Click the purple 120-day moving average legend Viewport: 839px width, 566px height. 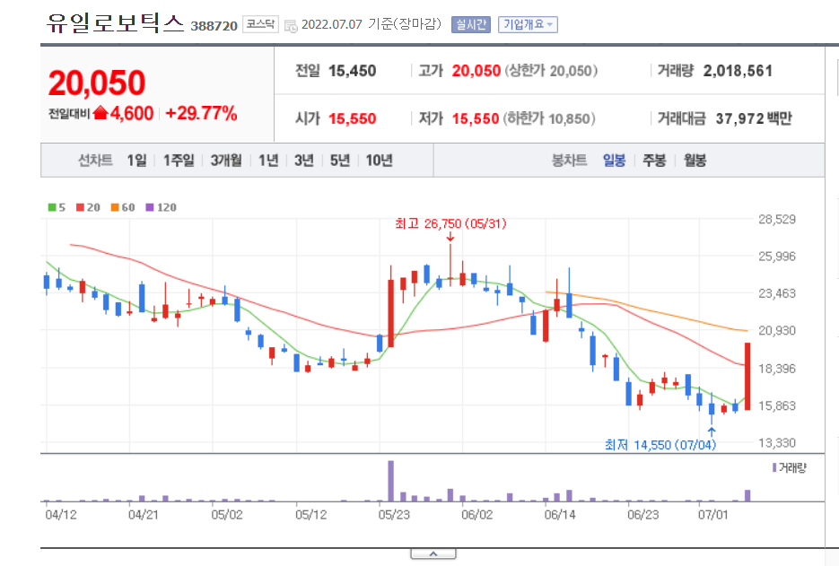point(161,207)
